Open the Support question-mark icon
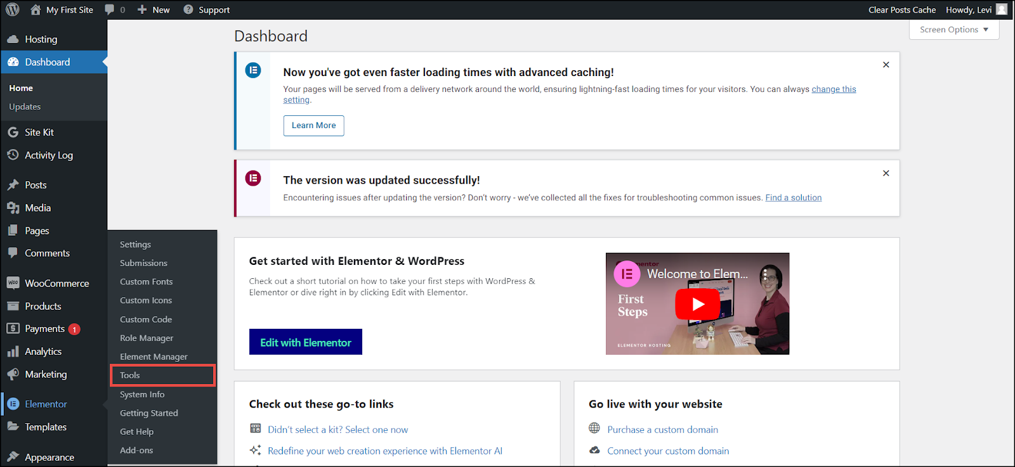Image resolution: width=1015 pixels, height=467 pixels. [188, 10]
